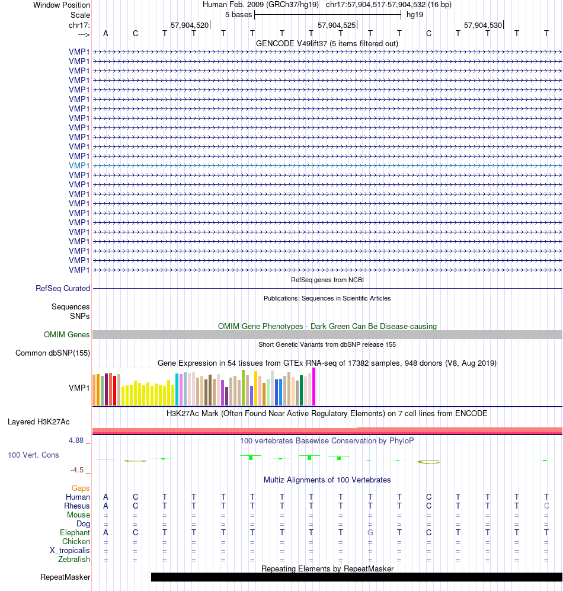Click the ---> strand direction arrow label

tap(84, 34)
